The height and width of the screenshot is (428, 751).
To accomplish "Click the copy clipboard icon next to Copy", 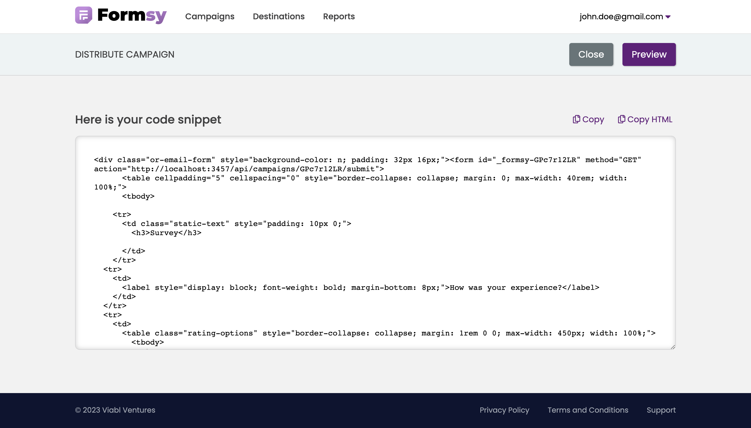I will [576, 119].
